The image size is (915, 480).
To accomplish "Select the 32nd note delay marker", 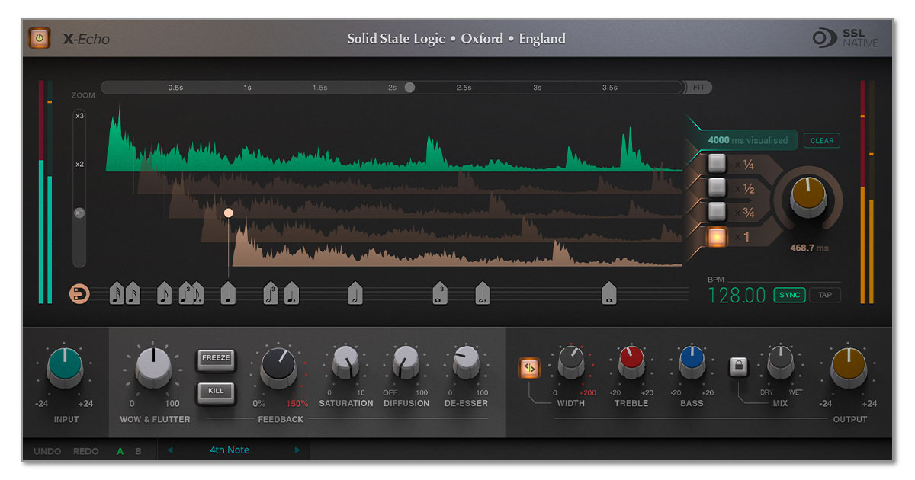I will tap(117, 293).
